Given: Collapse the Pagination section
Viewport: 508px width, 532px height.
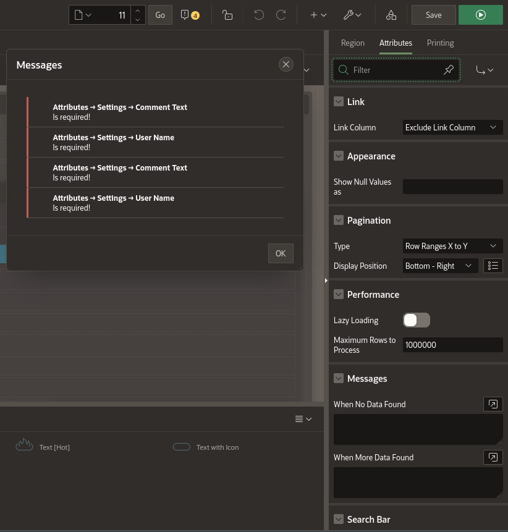Looking at the screenshot, I should pyautogui.click(x=339, y=220).
